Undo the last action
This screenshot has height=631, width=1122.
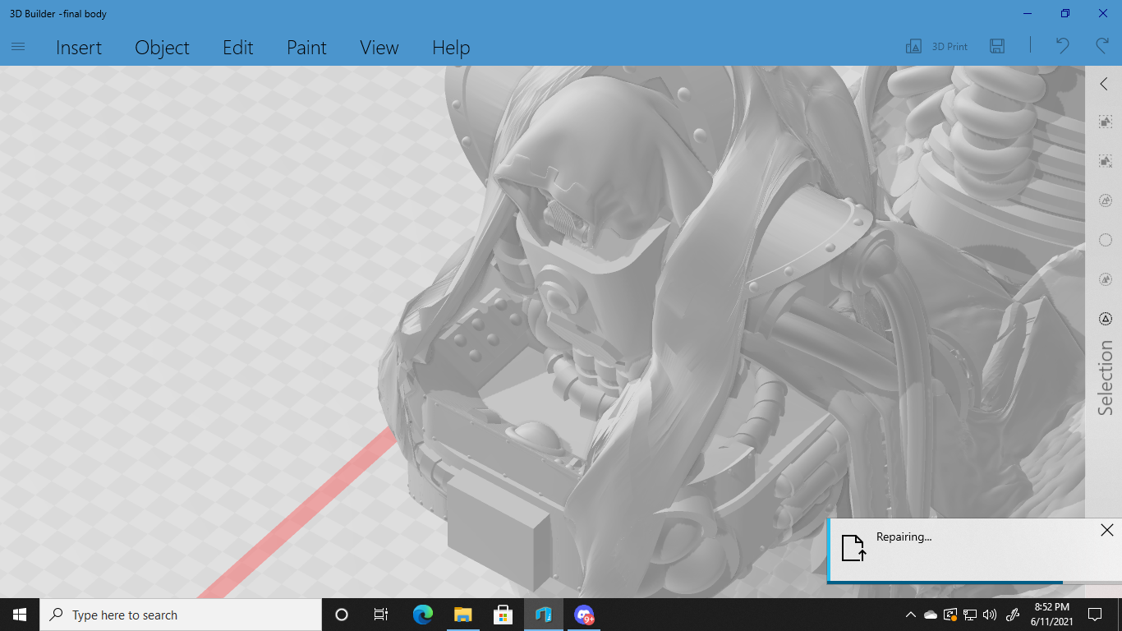(x=1062, y=46)
